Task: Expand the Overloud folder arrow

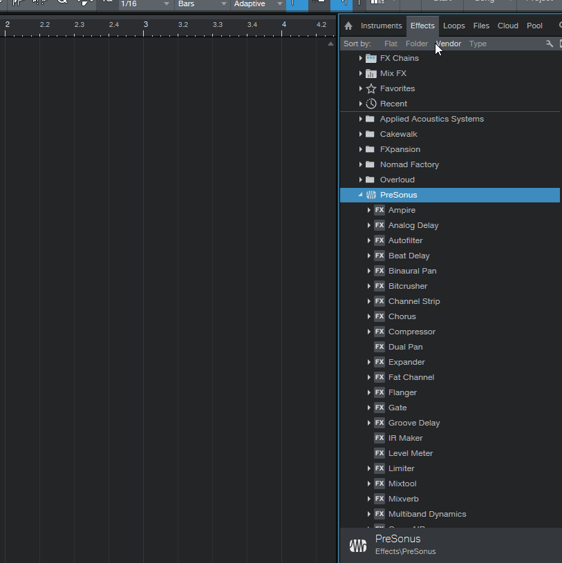Action: pos(360,180)
